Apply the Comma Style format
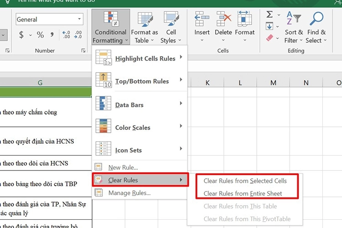Image resolution: width=342 pixels, height=228 pixels. [x=52, y=35]
